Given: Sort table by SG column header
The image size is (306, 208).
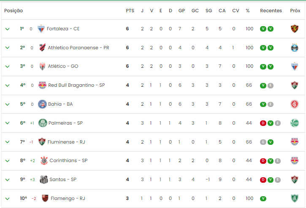Looking at the screenshot, I should [209, 11].
